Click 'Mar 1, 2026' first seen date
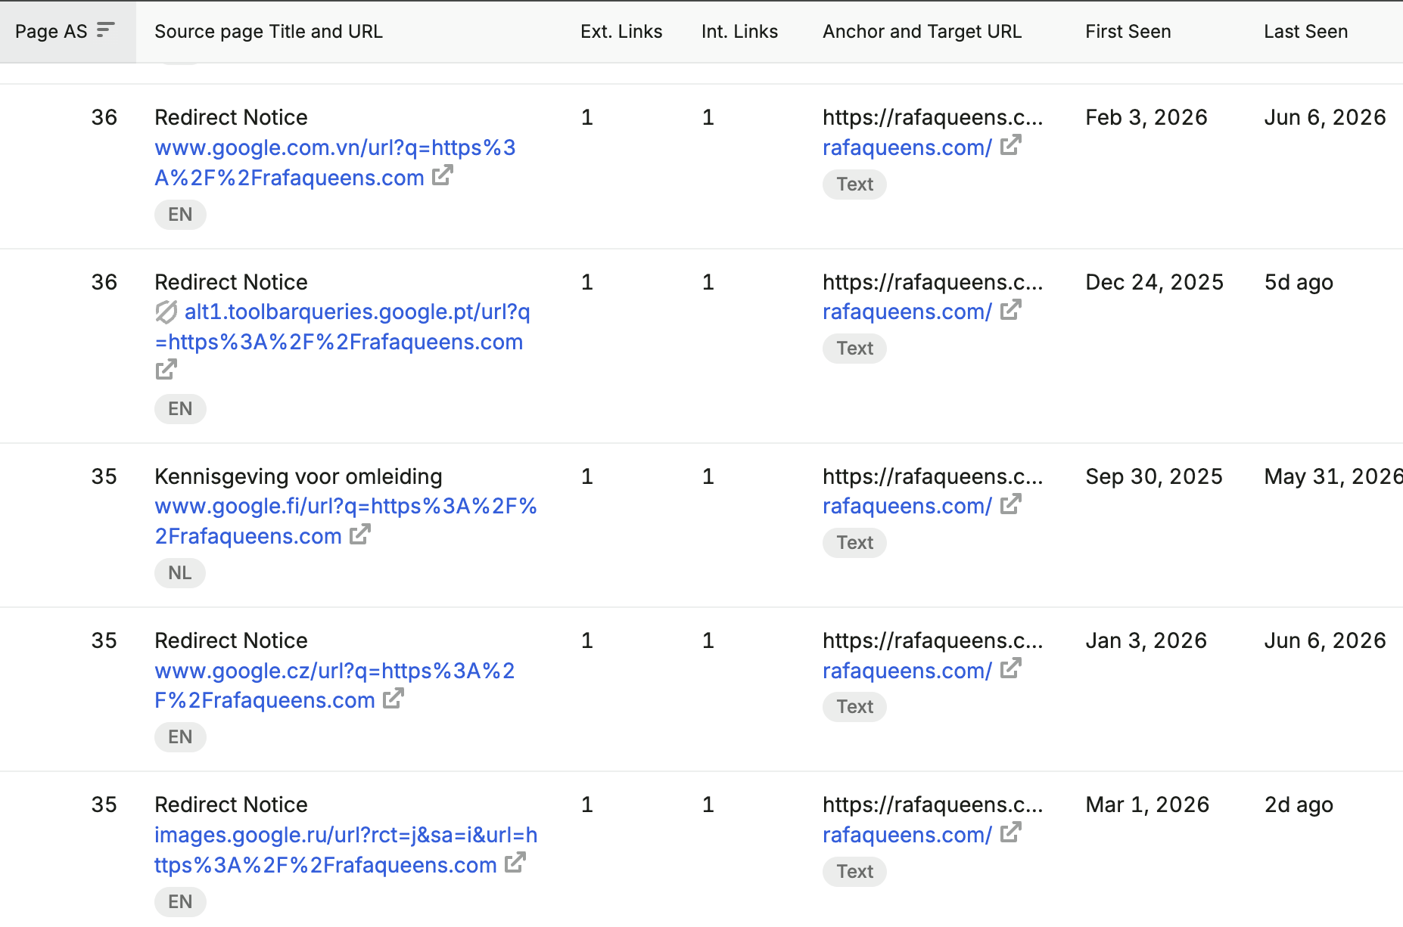Viewport: 1403px width, 927px height. coord(1147,805)
